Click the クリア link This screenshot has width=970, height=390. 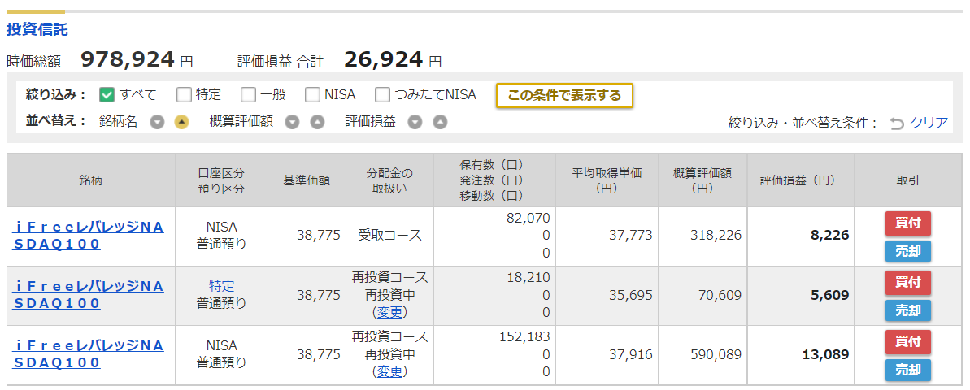(x=929, y=123)
